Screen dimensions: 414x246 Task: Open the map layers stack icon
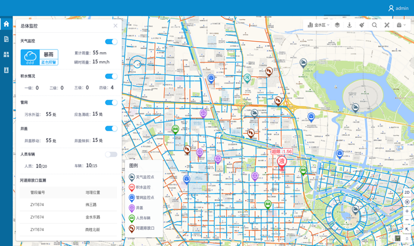(x=337, y=25)
